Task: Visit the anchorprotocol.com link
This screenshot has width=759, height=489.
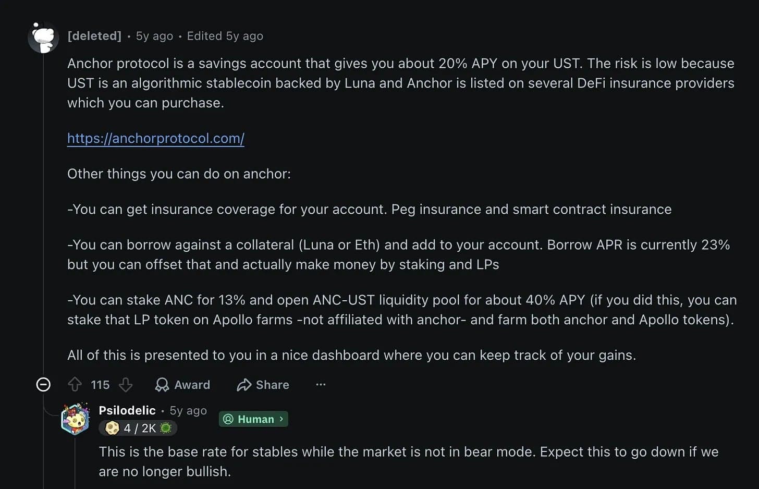Action: pos(156,138)
